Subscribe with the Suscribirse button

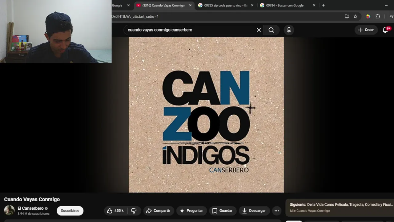[70, 211]
